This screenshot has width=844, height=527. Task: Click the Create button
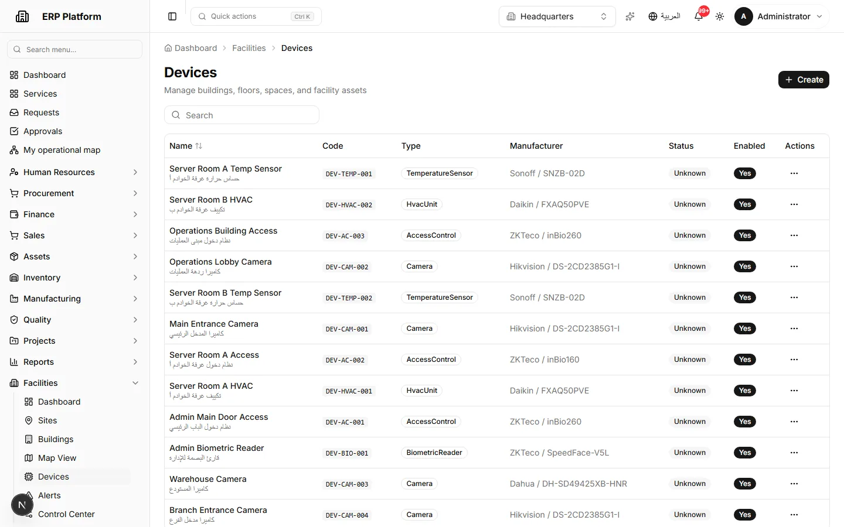804,80
